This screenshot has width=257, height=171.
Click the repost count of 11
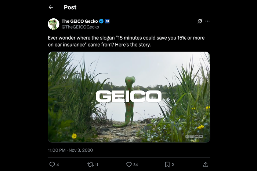[x=97, y=165]
